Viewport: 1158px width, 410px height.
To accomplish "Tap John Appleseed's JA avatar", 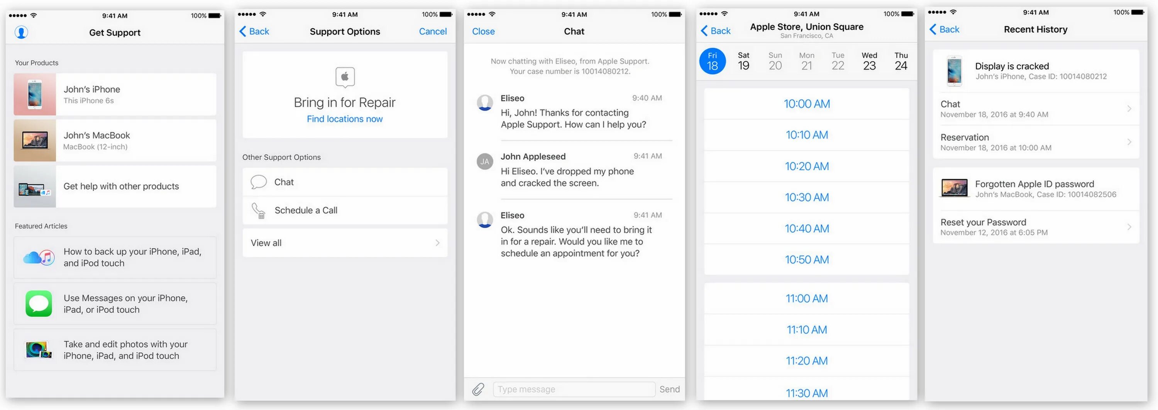I will [484, 161].
